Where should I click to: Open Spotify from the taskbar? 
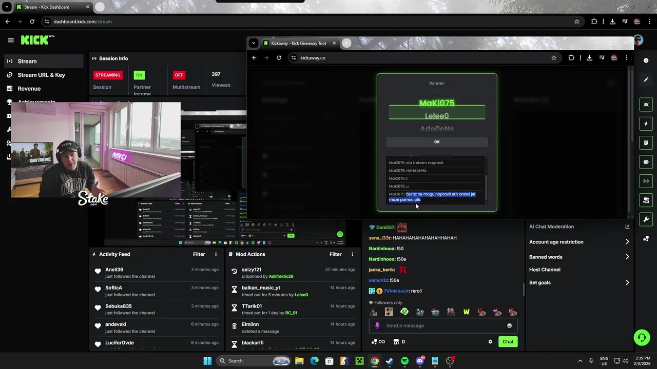pyautogui.click(x=404, y=361)
